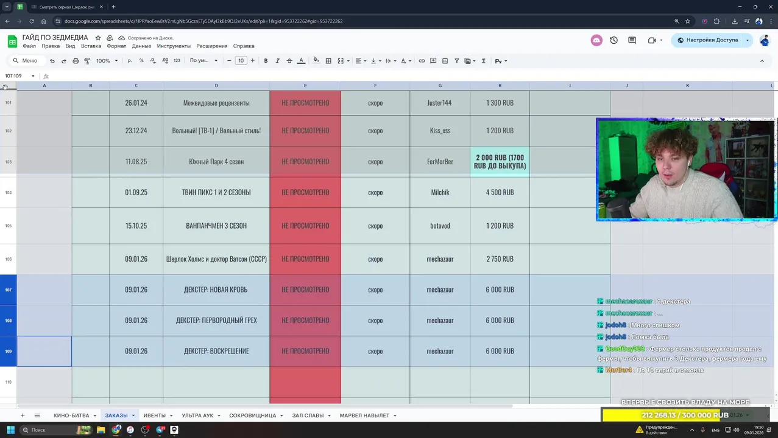The width and height of the screenshot is (778, 438).
Task: Click the Undo arrow in the toolbar
Action: (x=52, y=61)
